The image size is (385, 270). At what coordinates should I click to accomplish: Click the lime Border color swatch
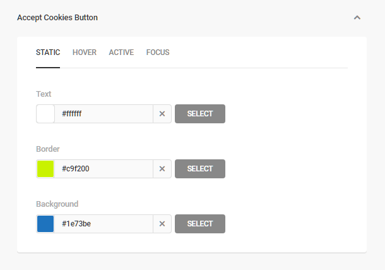tap(45, 169)
